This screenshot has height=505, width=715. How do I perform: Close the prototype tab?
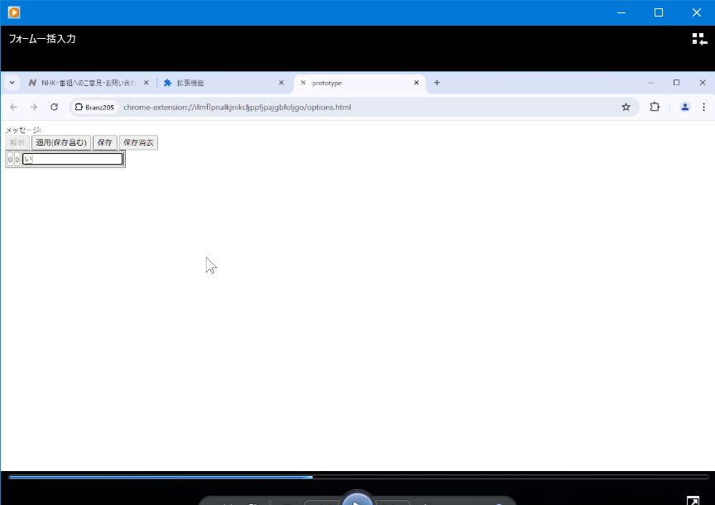click(x=416, y=83)
